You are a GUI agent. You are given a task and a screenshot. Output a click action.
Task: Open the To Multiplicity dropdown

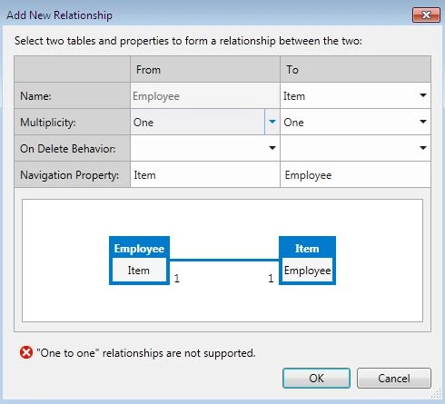pyautogui.click(x=355, y=122)
